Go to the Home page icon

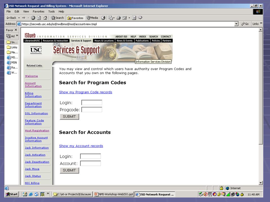point(45,18)
